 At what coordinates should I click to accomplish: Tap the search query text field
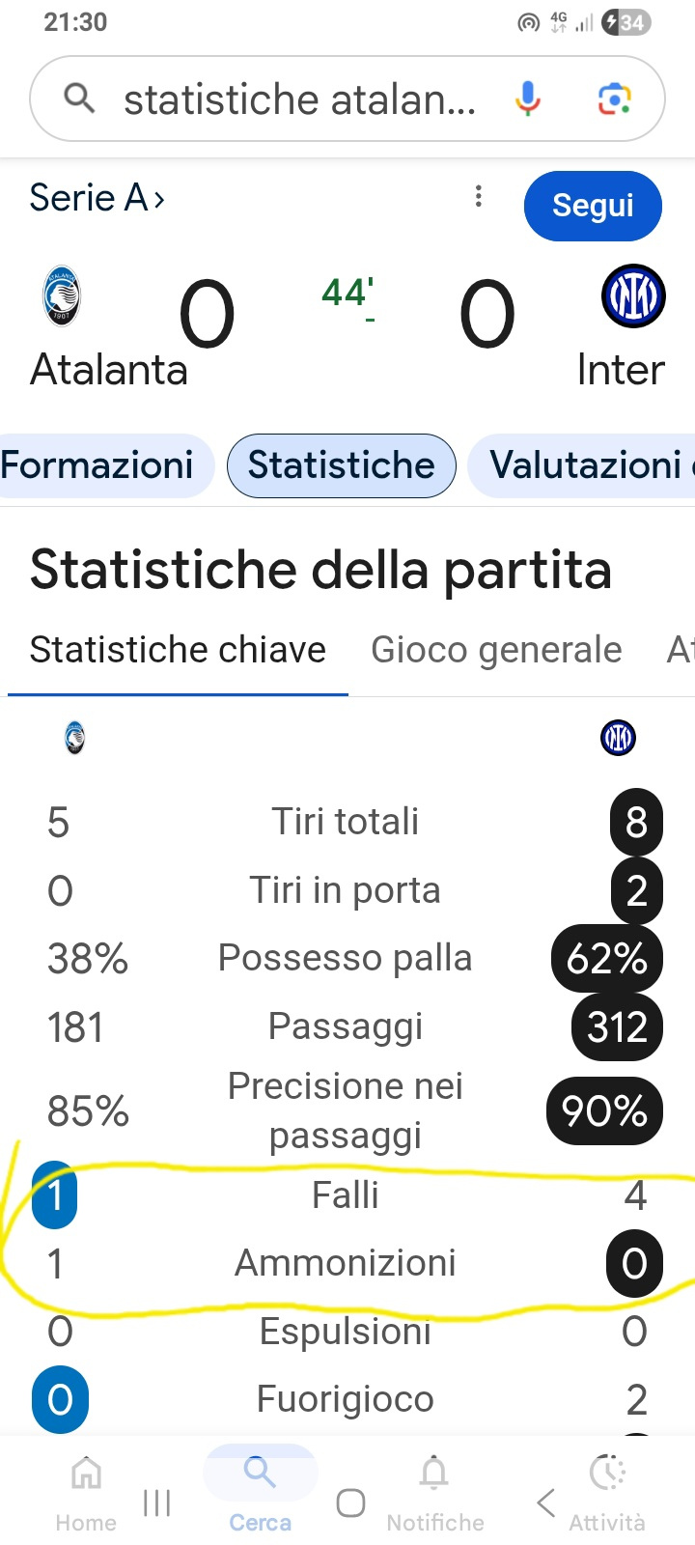pos(299,99)
